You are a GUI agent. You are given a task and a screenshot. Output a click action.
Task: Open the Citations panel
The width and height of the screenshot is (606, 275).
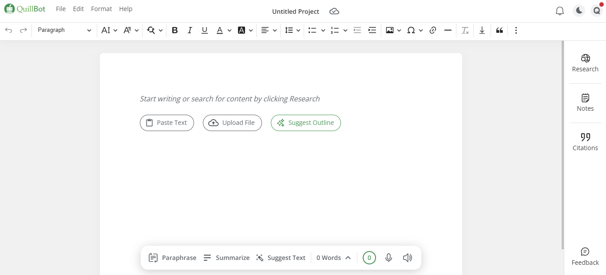(x=585, y=142)
